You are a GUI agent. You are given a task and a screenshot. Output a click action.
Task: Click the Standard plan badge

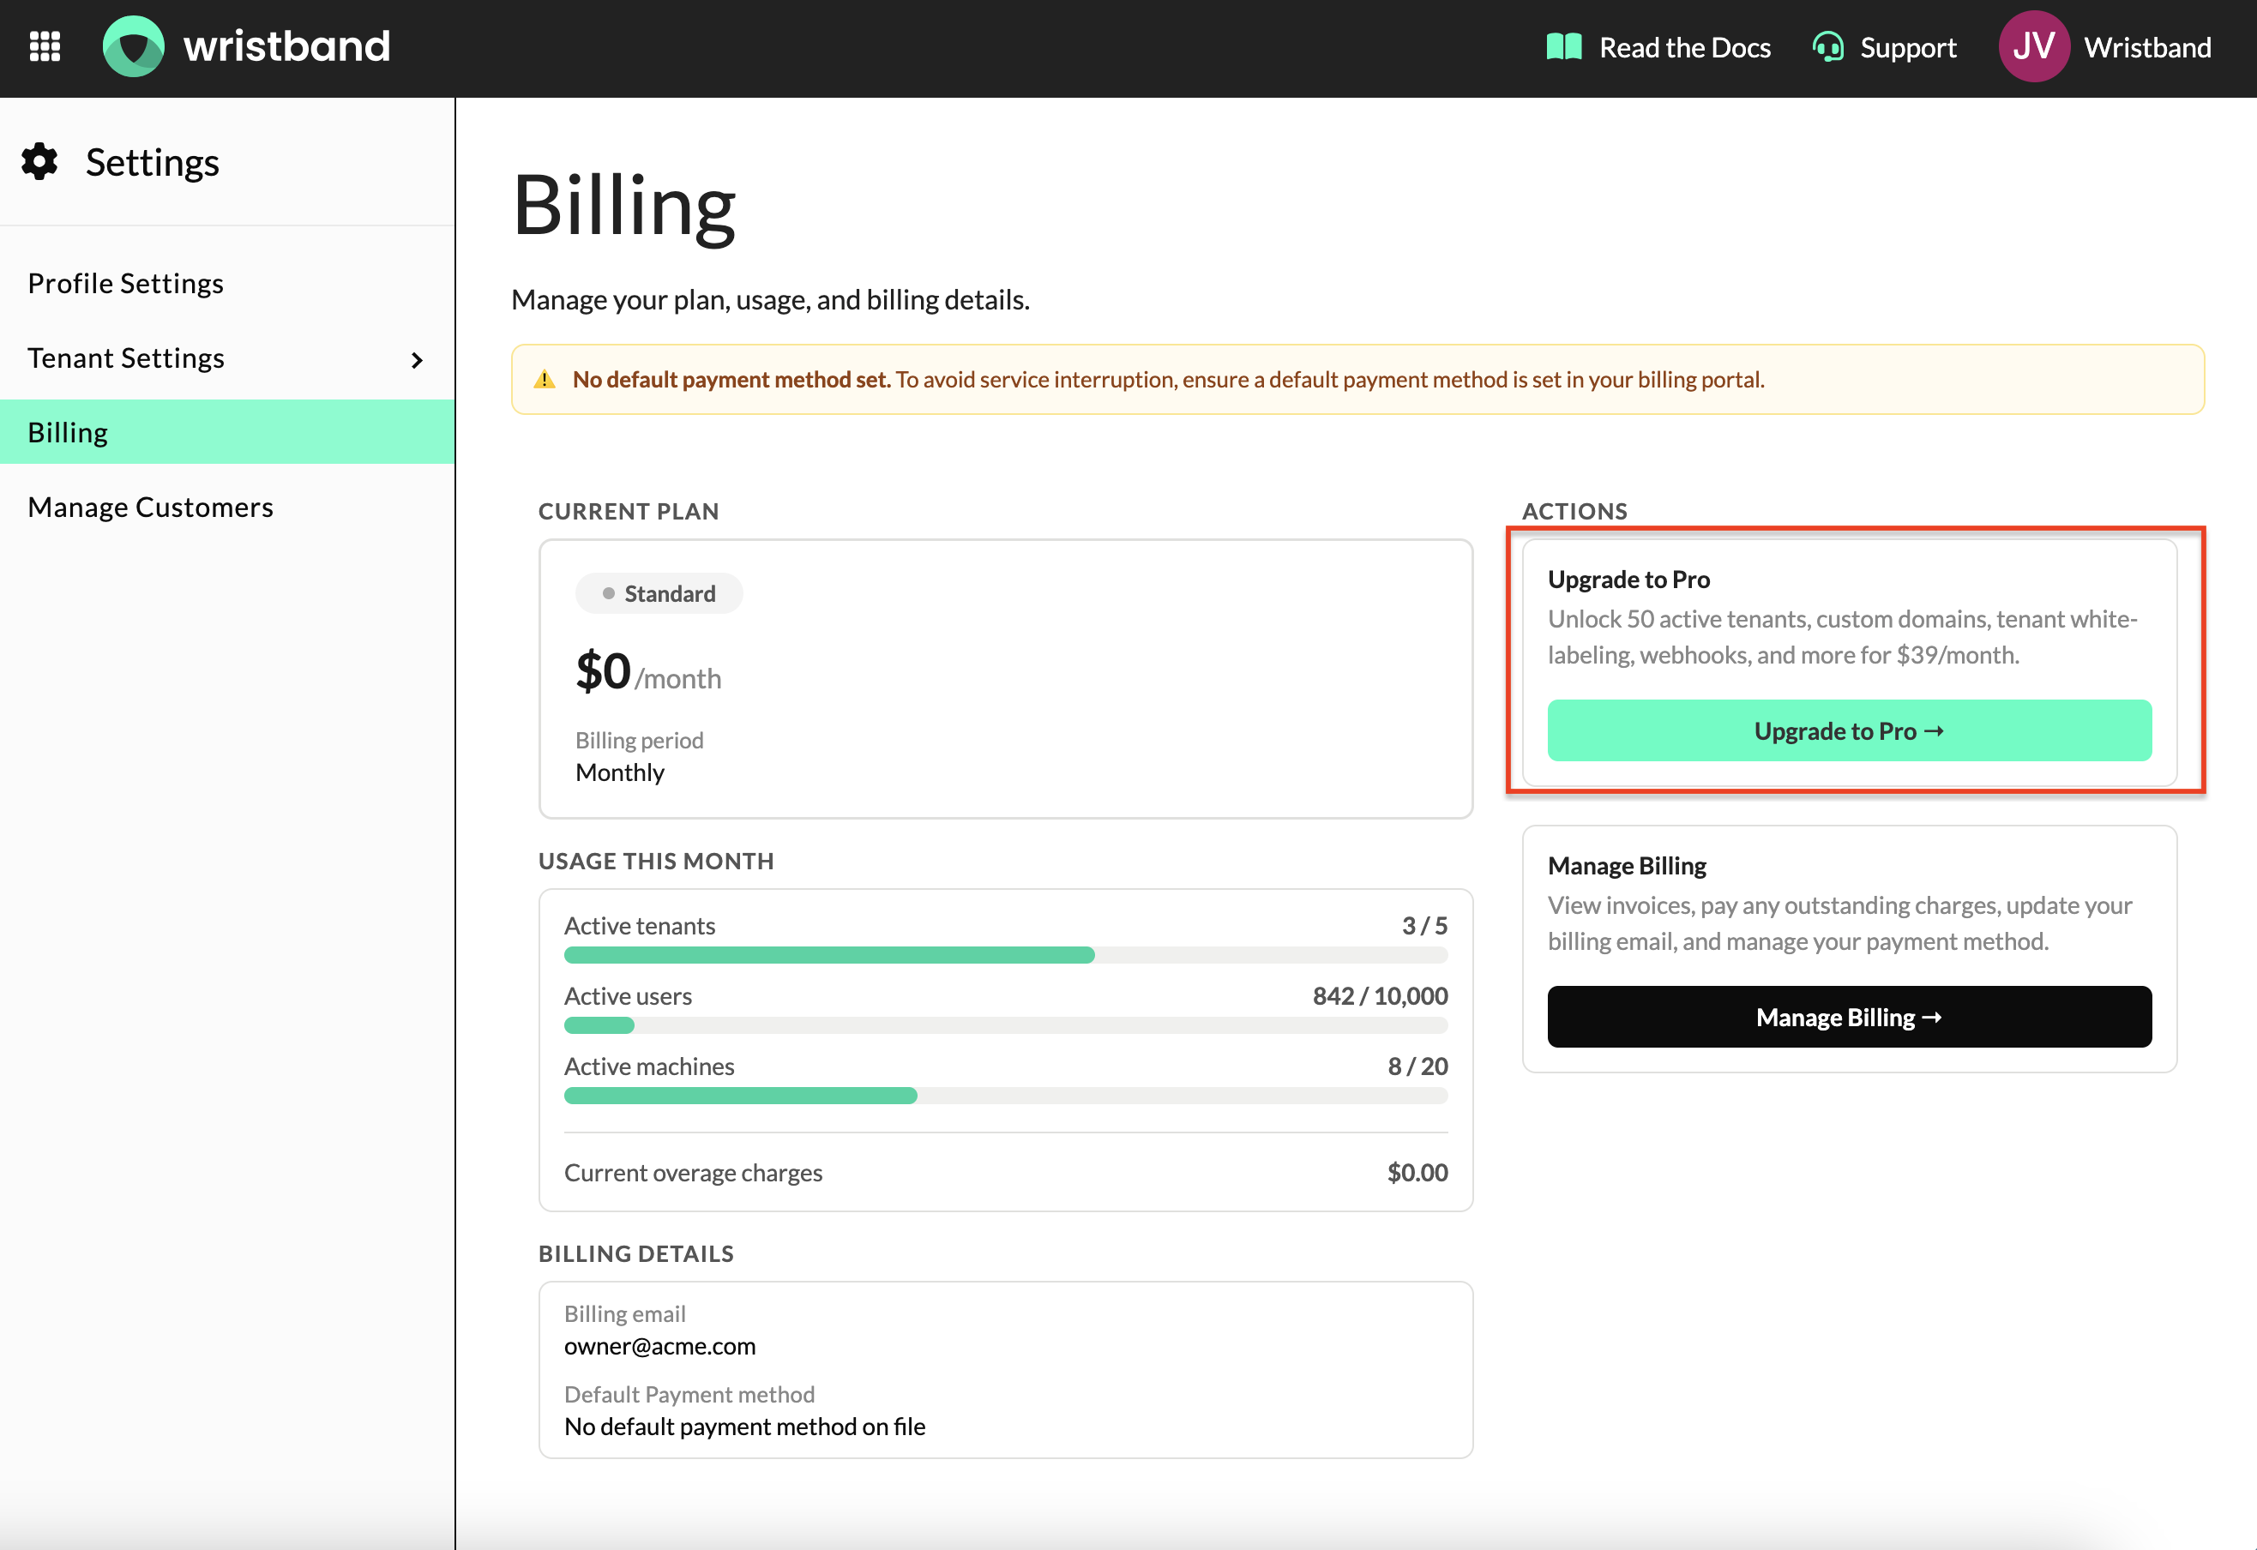point(659,593)
